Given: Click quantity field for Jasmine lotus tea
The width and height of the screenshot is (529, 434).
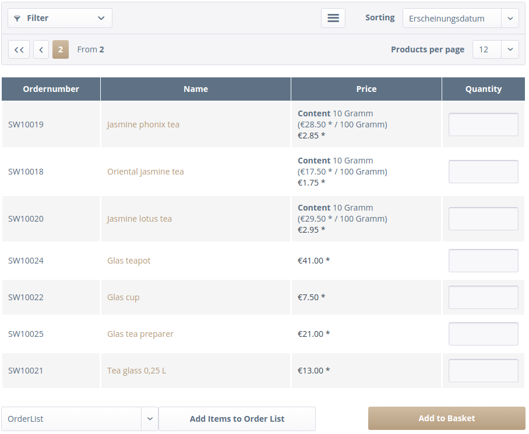Looking at the screenshot, I should click(x=483, y=219).
